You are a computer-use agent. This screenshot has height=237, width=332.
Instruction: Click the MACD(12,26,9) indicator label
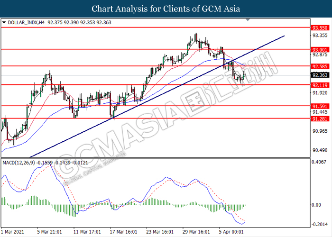[x=19, y=163]
